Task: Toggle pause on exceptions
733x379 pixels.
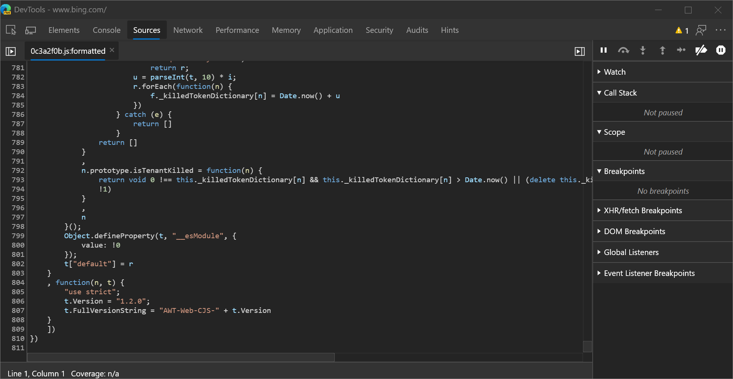Action: tap(721, 50)
